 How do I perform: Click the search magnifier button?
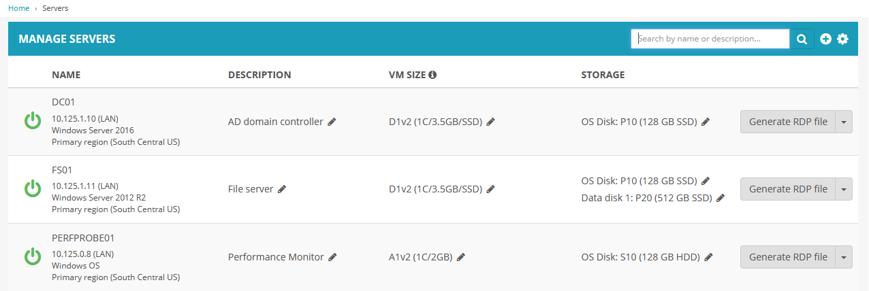(802, 39)
